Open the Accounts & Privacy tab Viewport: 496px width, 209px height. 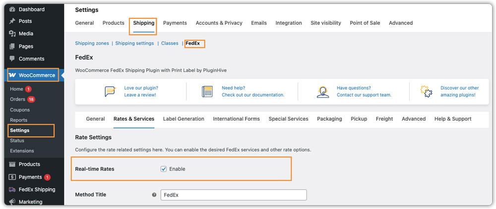(x=219, y=23)
